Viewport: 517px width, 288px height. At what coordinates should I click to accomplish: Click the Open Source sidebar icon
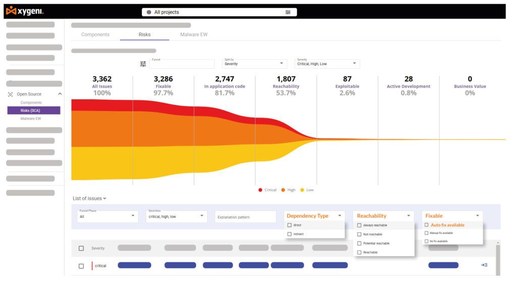click(x=11, y=94)
